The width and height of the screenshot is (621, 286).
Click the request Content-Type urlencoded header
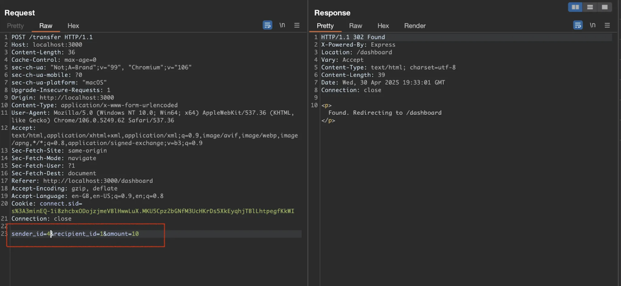(94, 105)
